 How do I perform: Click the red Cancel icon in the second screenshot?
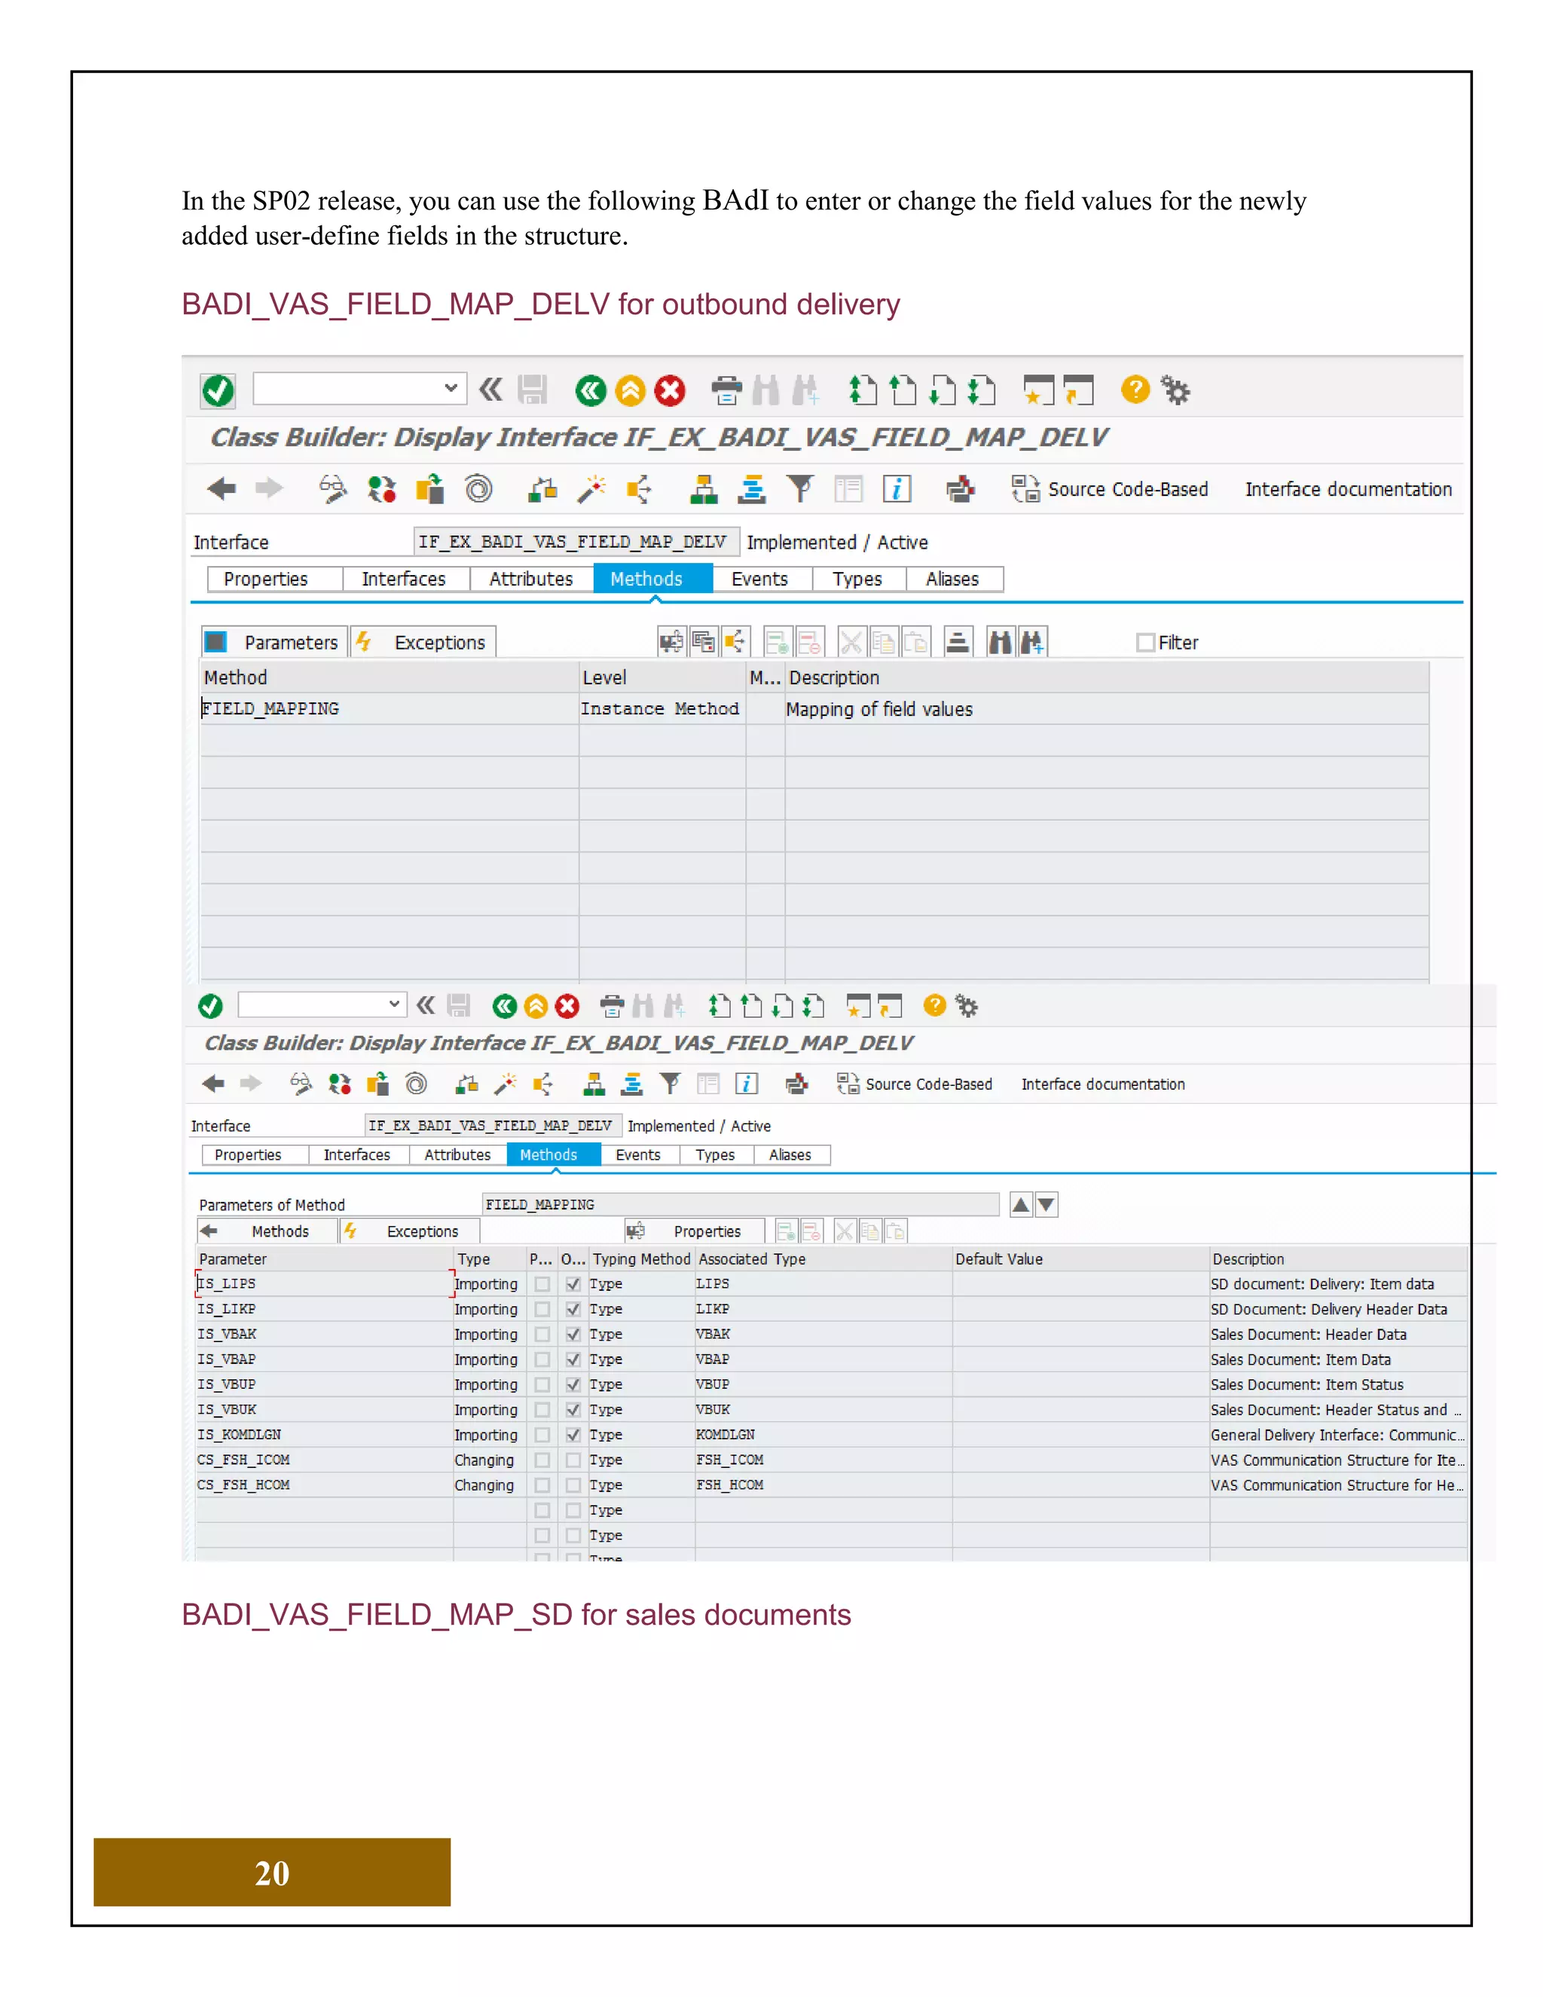(x=567, y=1006)
